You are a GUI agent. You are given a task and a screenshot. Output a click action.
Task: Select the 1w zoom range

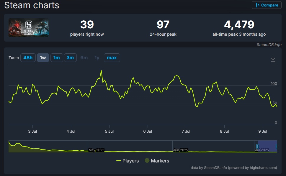point(43,58)
